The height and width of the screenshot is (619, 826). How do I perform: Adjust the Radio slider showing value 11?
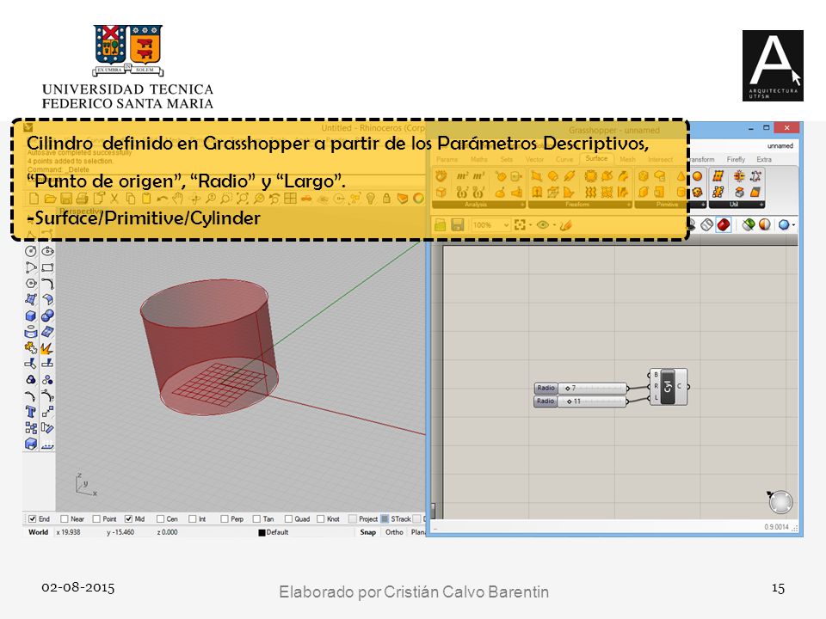click(581, 401)
